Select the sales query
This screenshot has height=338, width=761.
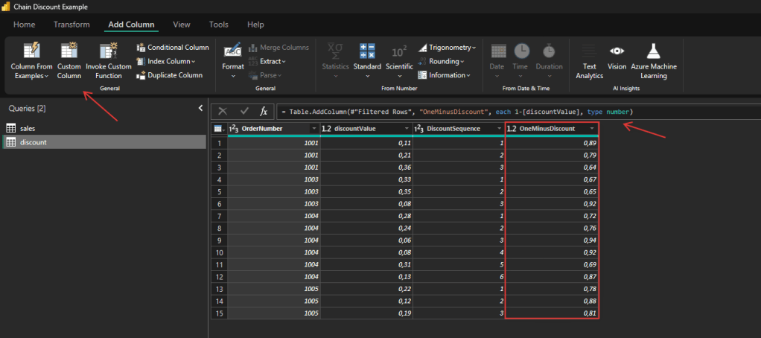point(104,128)
